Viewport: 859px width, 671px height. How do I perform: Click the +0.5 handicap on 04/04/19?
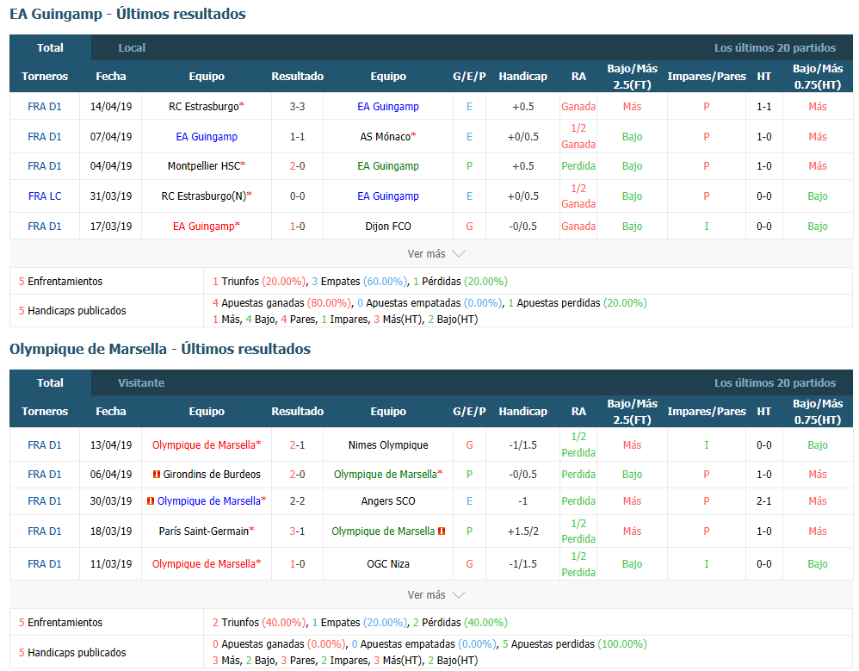(x=522, y=165)
